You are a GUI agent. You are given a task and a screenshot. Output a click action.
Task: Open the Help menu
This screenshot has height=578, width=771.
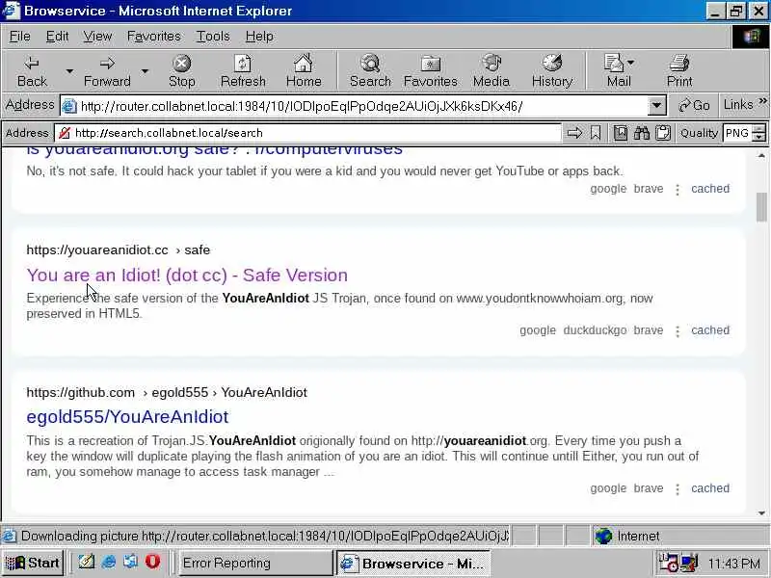(x=259, y=37)
